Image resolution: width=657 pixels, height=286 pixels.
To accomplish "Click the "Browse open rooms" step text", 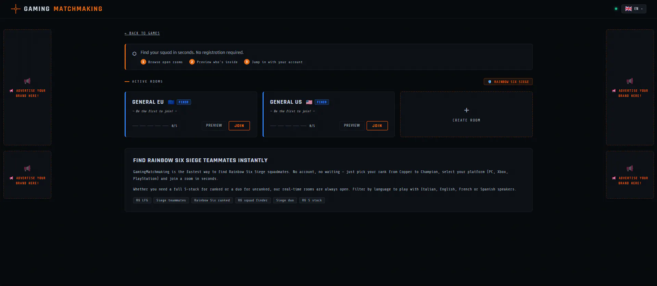I will (x=165, y=62).
